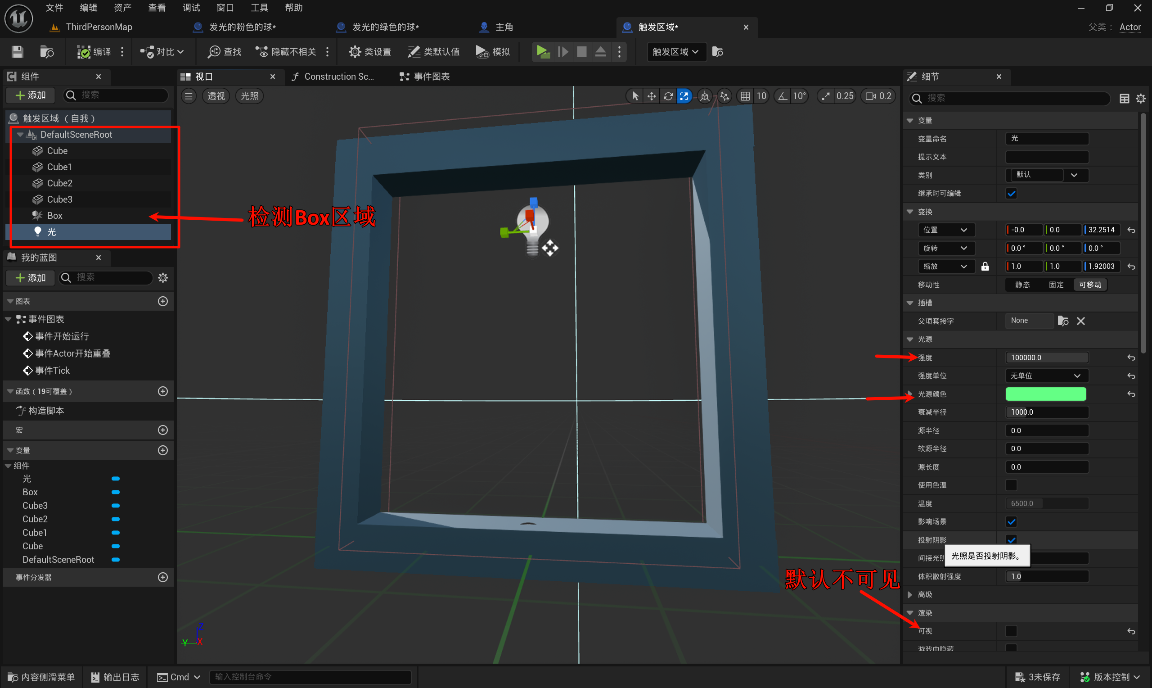Open viewport hamburger options menu
The height and width of the screenshot is (688, 1152).
pyautogui.click(x=189, y=96)
